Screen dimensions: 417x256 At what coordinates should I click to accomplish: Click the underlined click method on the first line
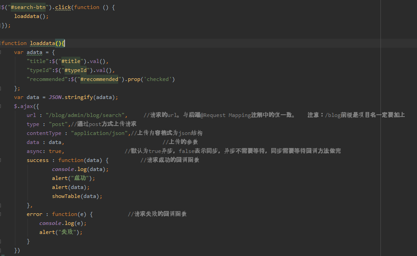(x=63, y=7)
